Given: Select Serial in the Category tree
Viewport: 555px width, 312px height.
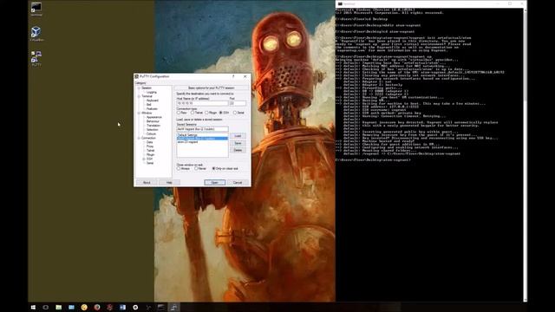Looking at the screenshot, I should pos(150,163).
